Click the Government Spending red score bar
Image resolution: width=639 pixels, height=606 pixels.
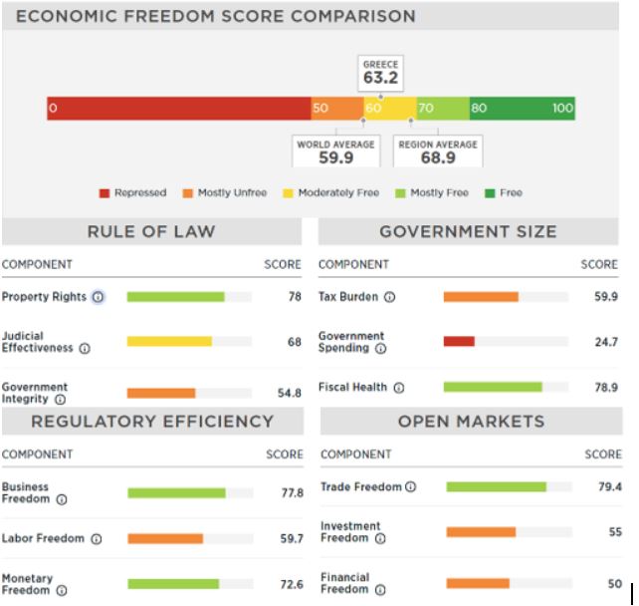459,342
